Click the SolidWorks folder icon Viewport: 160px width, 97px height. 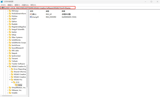(x=10, y=40)
